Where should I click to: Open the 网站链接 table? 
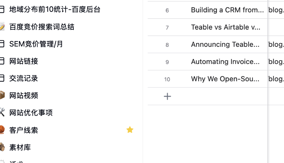pos(24,61)
